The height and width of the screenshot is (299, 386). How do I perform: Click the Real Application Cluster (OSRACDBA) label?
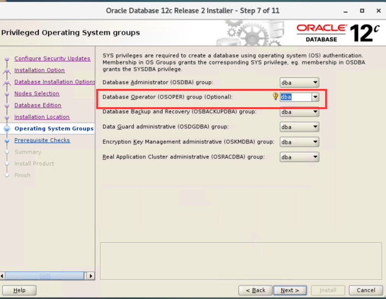[x=183, y=157]
